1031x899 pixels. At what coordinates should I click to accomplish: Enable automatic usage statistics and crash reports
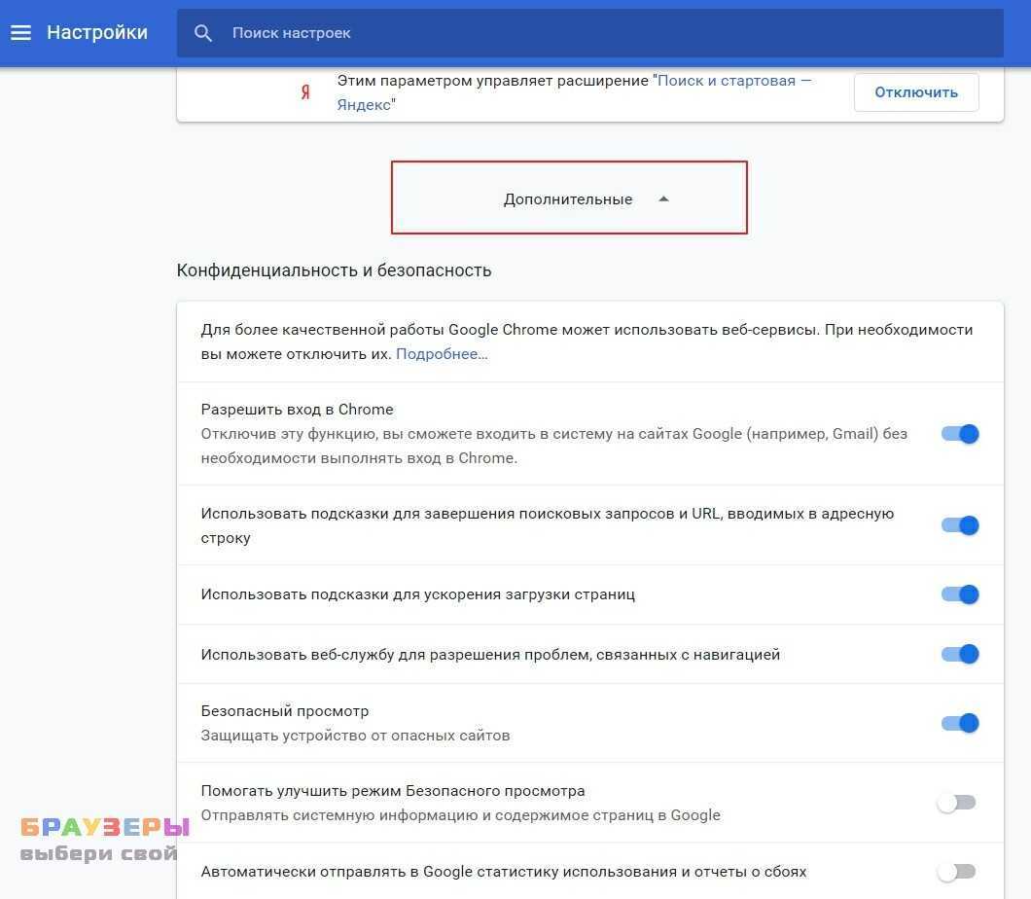point(955,872)
